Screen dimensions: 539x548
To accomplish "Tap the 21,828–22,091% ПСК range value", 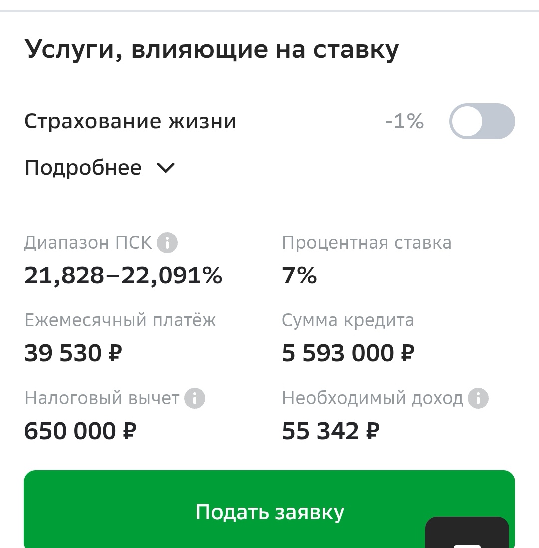I will click(123, 275).
